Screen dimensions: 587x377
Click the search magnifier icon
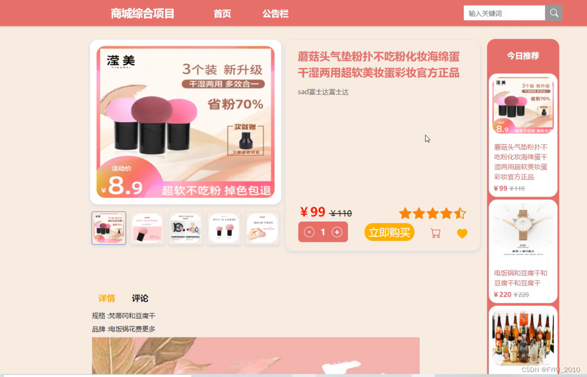point(554,13)
